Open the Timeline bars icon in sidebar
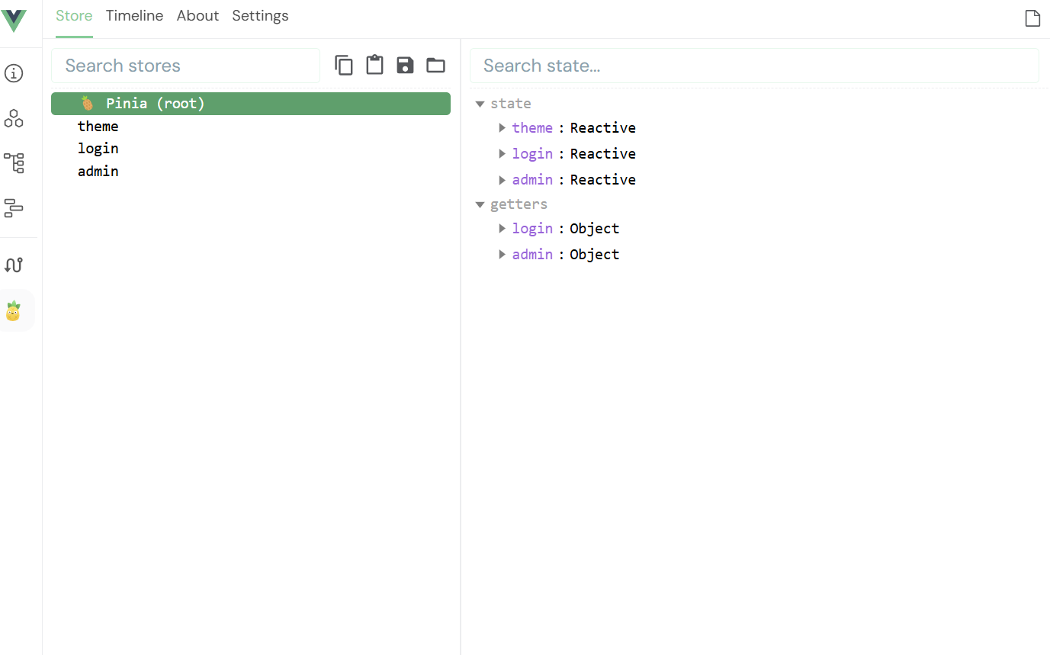The height and width of the screenshot is (655, 1050). click(x=14, y=207)
